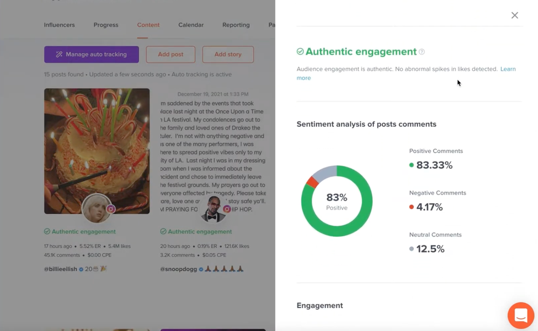Click gray dot beside 12.5% neutral

(x=412, y=249)
